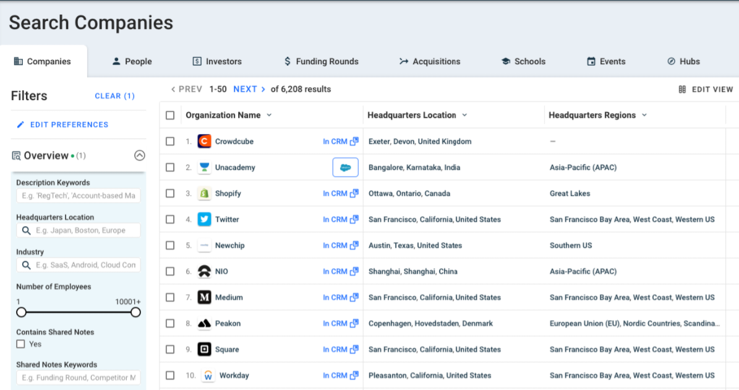Open In CRM link for Crowdcube
This screenshot has width=739, height=390.
tap(341, 142)
